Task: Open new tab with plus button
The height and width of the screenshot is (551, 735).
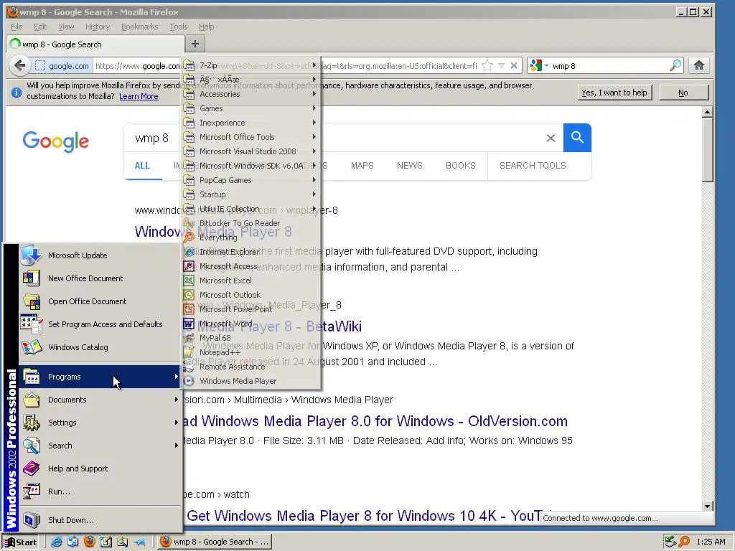Action: pos(195,44)
